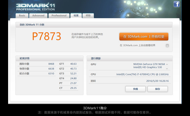Click GT4 value 24.80
Image resolution: width=190 pixels, height=116 pixels.
[73, 78]
